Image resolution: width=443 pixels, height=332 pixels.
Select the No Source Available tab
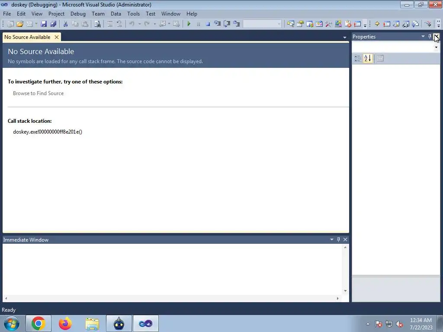tap(27, 37)
